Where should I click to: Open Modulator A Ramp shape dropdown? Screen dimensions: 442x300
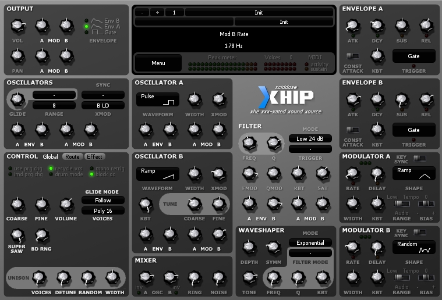(414, 173)
